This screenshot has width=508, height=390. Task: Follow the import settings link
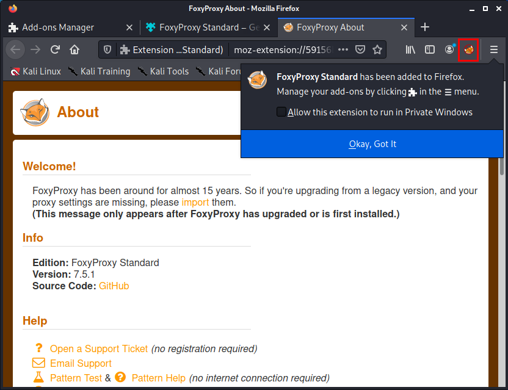point(195,203)
